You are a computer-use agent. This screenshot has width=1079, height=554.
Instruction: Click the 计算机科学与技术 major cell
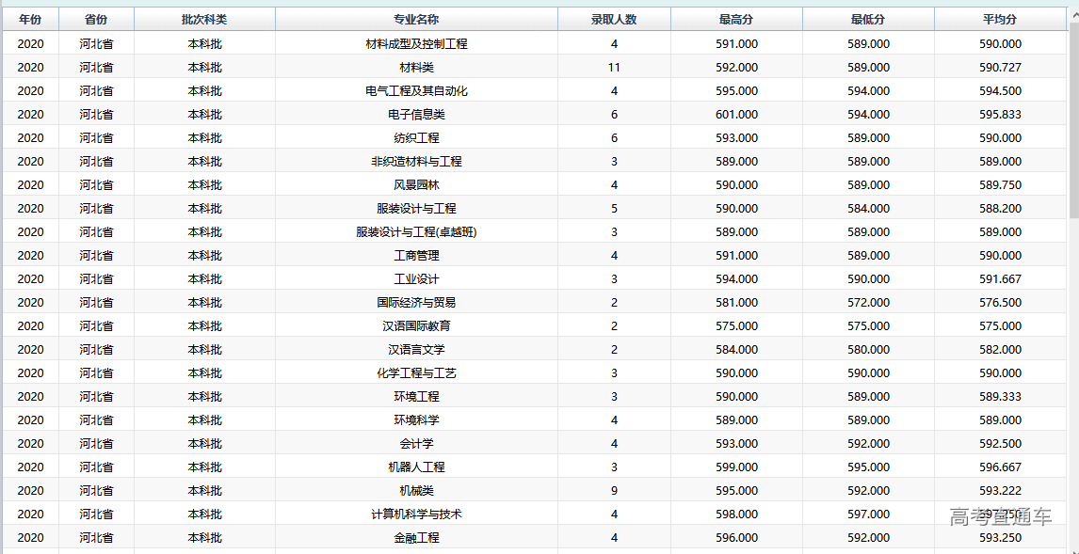click(x=416, y=514)
